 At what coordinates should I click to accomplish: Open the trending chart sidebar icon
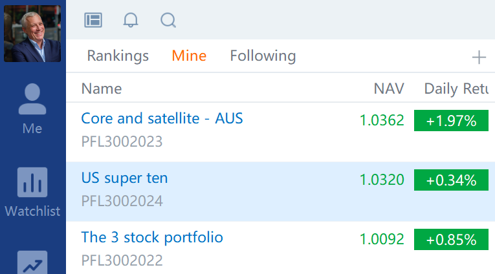click(32, 262)
